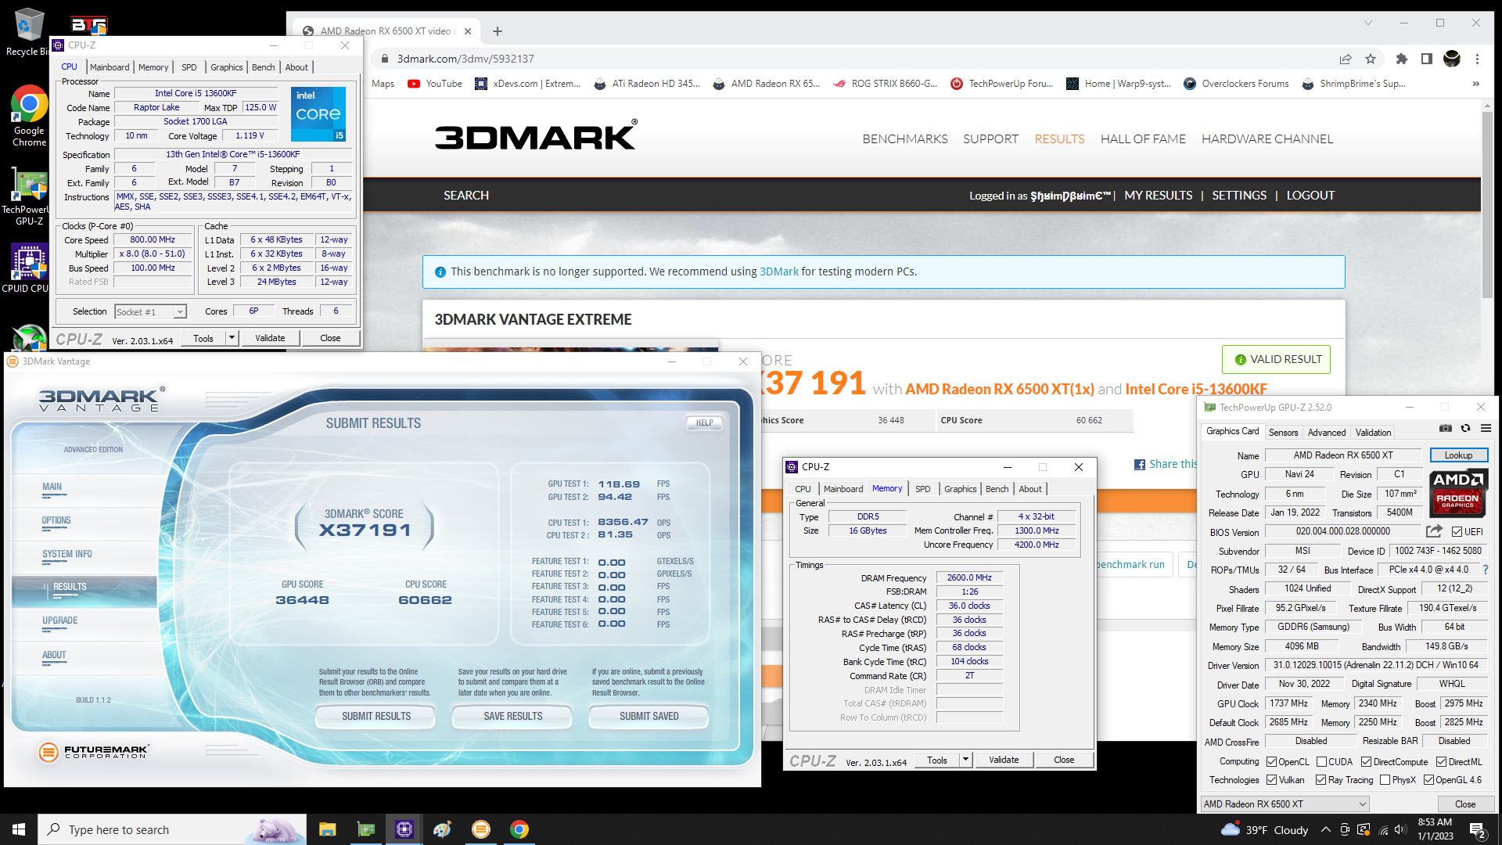The height and width of the screenshot is (845, 1502).
Task: Toggle the OpenGL 4.6 checkbox
Action: tap(1428, 780)
